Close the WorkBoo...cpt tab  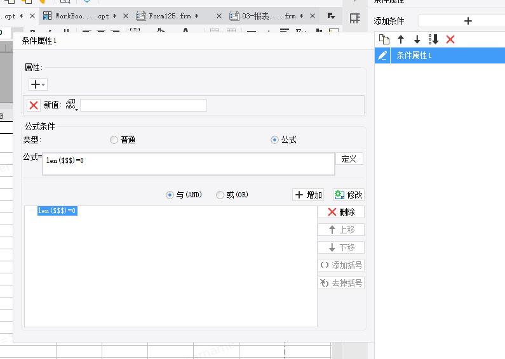click(126, 16)
